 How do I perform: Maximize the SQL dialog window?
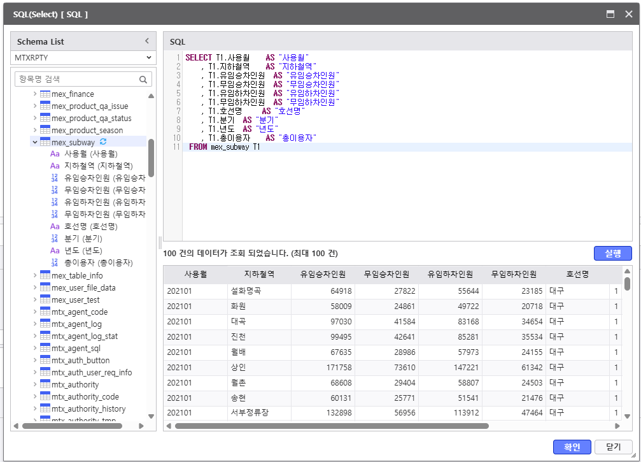(610, 14)
